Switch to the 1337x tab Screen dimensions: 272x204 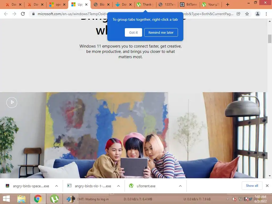[167, 5]
